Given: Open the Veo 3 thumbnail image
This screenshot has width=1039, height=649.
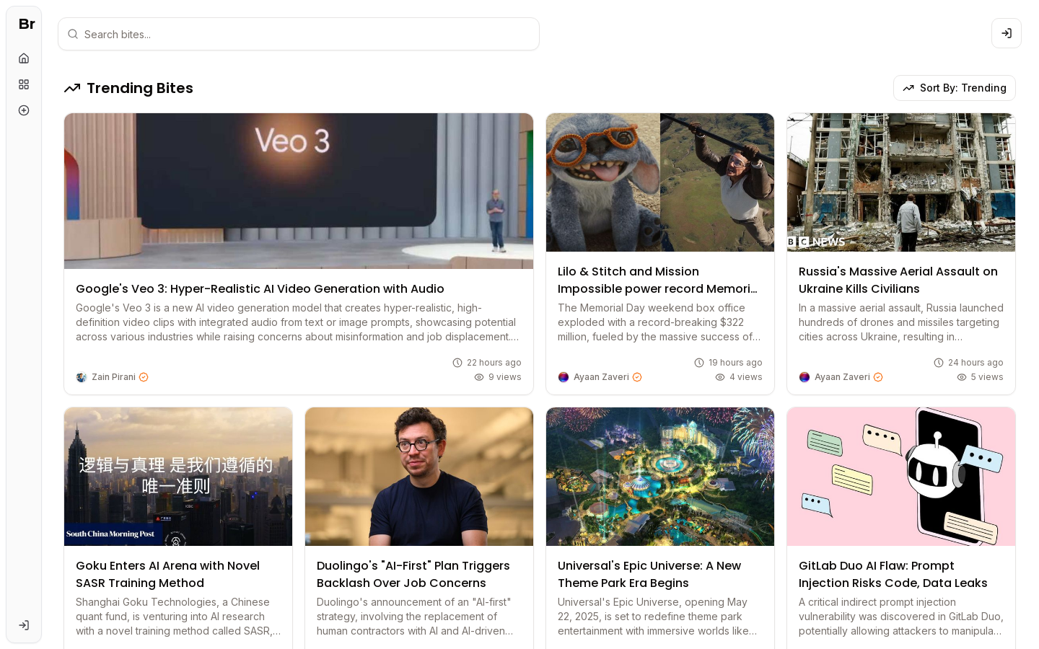Looking at the screenshot, I should coord(299,191).
